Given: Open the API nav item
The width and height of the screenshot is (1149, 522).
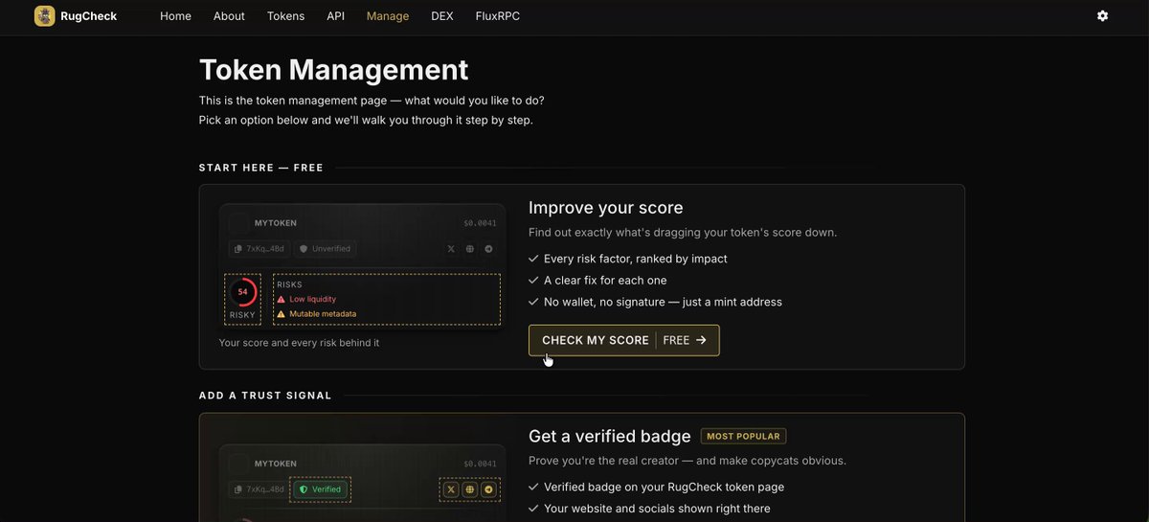Looking at the screenshot, I should tap(335, 16).
